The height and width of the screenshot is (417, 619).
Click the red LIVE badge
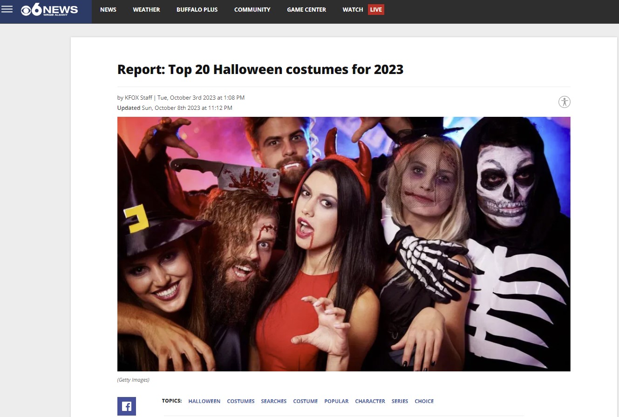tap(376, 10)
